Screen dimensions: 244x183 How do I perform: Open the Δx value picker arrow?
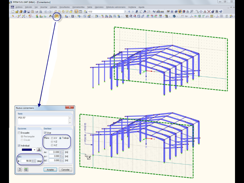click(63, 152)
